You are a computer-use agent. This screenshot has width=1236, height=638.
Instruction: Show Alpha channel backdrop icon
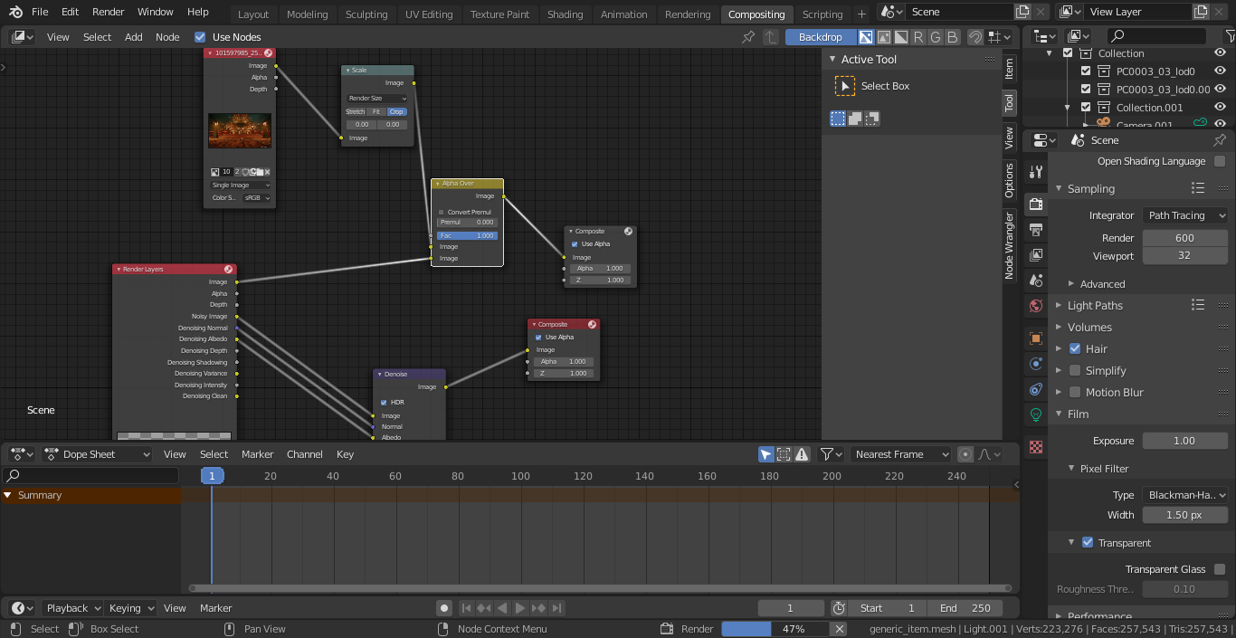coord(901,37)
